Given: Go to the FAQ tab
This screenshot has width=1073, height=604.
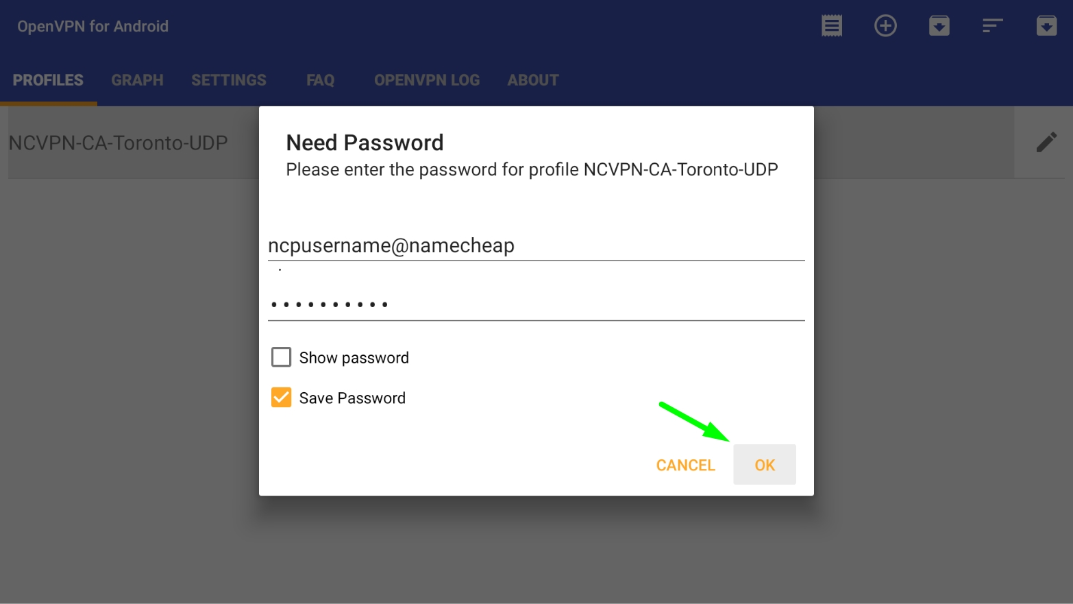Looking at the screenshot, I should coord(320,80).
